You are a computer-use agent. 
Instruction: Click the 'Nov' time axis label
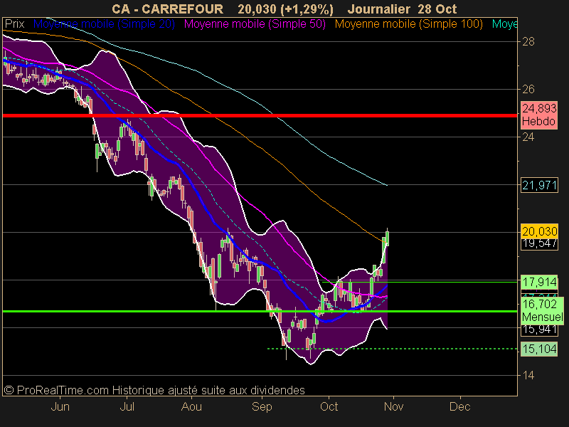click(x=393, y=406)
